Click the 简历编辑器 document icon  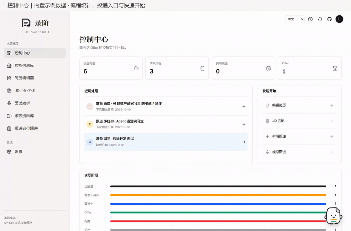pyautogui.click(x=9, y=78)
